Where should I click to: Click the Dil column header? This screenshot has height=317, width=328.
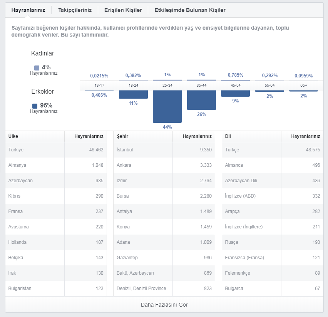coord(228,136)
